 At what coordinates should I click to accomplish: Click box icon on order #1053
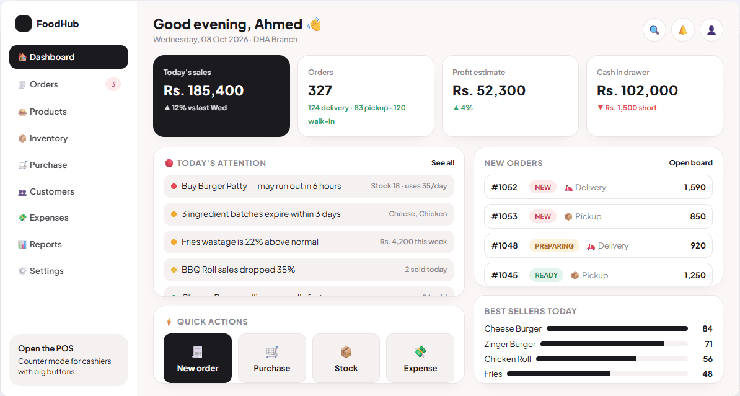pos(568,217)
